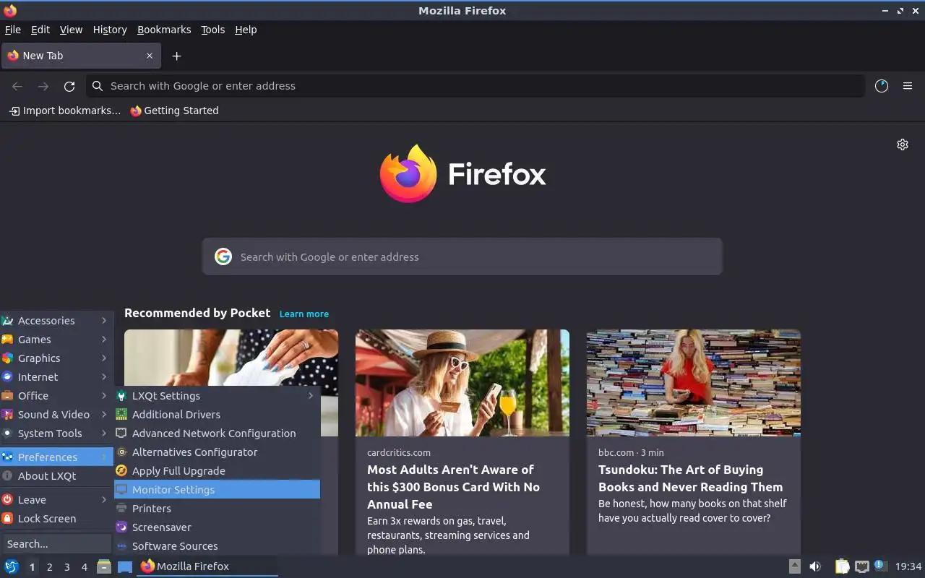Launch Screensaver preferences

(217, 527)
